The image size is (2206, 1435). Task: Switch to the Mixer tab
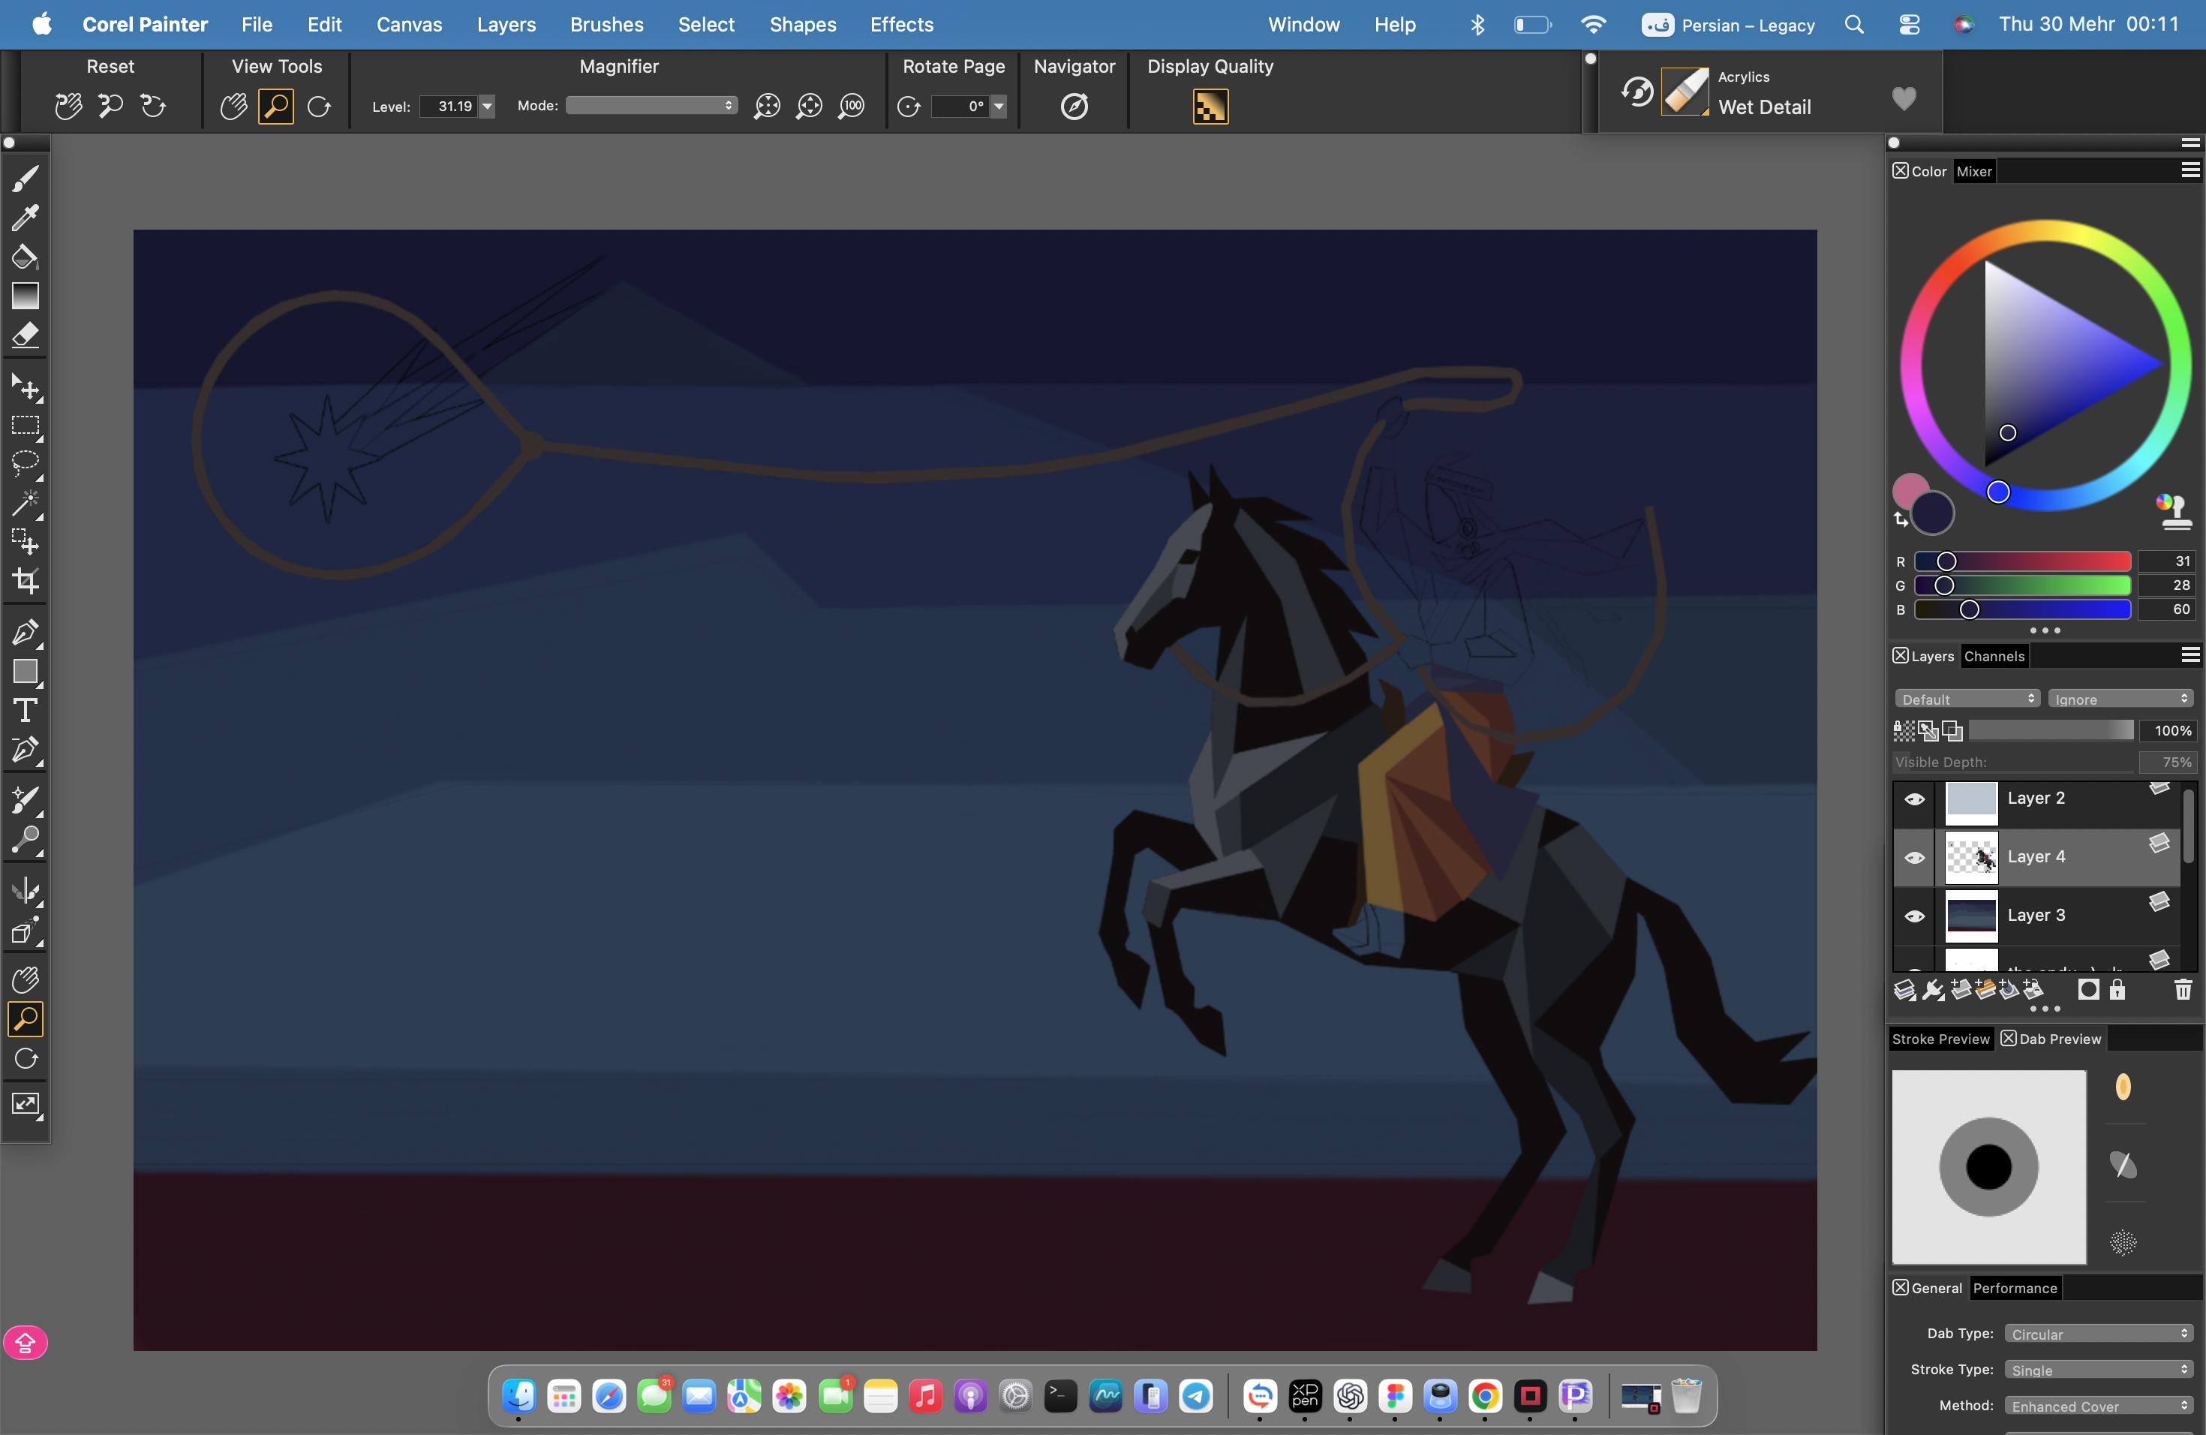coord(1974,170)
